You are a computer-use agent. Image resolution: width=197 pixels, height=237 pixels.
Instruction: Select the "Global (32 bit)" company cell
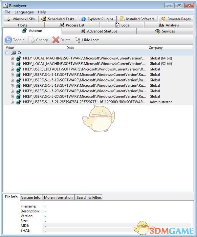[x=161, y=64]
